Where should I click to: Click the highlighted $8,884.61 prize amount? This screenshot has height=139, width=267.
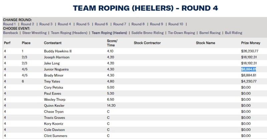tap(249, 69)
